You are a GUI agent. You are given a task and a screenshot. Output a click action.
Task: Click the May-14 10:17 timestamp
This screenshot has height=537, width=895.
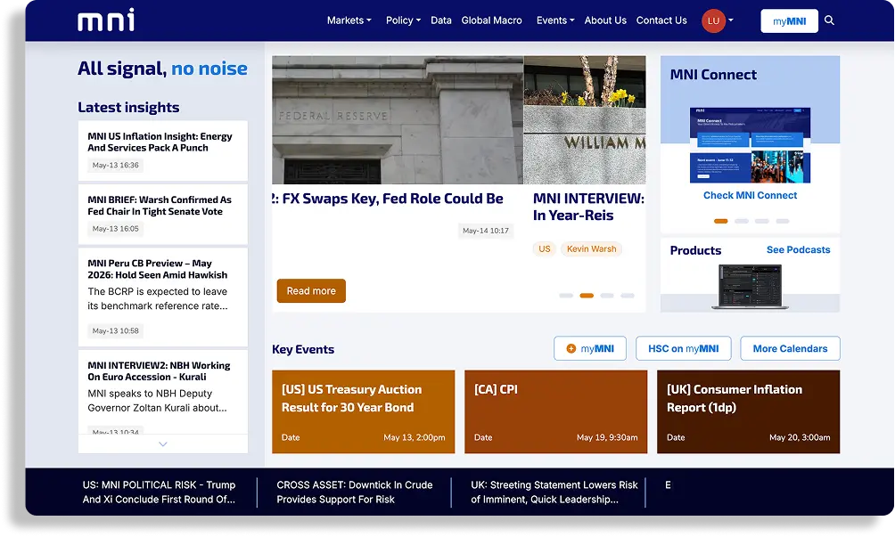point(486,231)
